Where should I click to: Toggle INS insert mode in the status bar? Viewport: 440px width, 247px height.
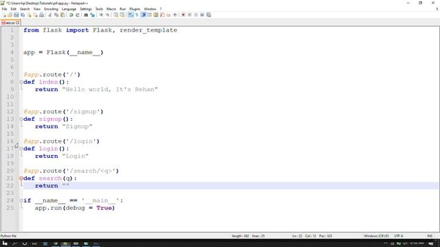[430, 236]
